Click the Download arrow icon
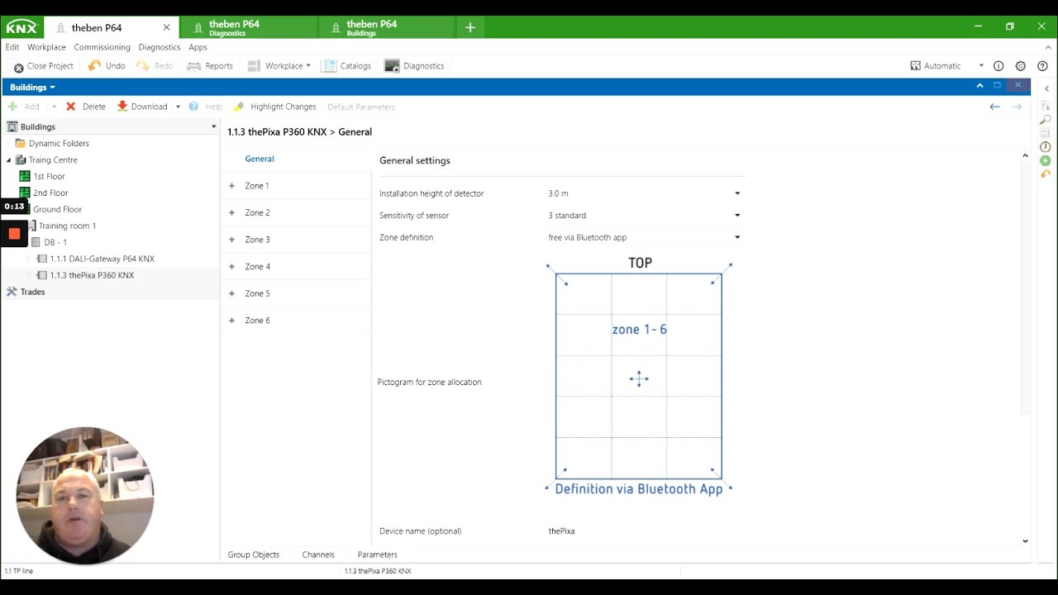The width and height of the screenshot is (1058, 595). (x=122, y=106)
